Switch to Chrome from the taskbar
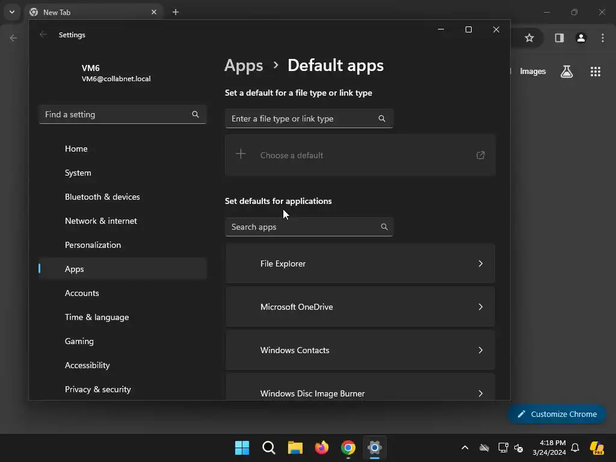Image resolution: width=616 pixels, height=462 pixels. click(x=348, y=448)
